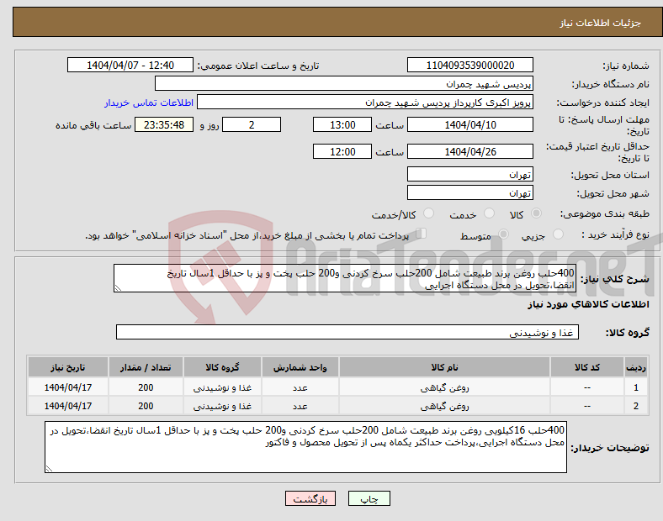
Task: Click the نام کالا column header
Action: click(x=444, y=367)
